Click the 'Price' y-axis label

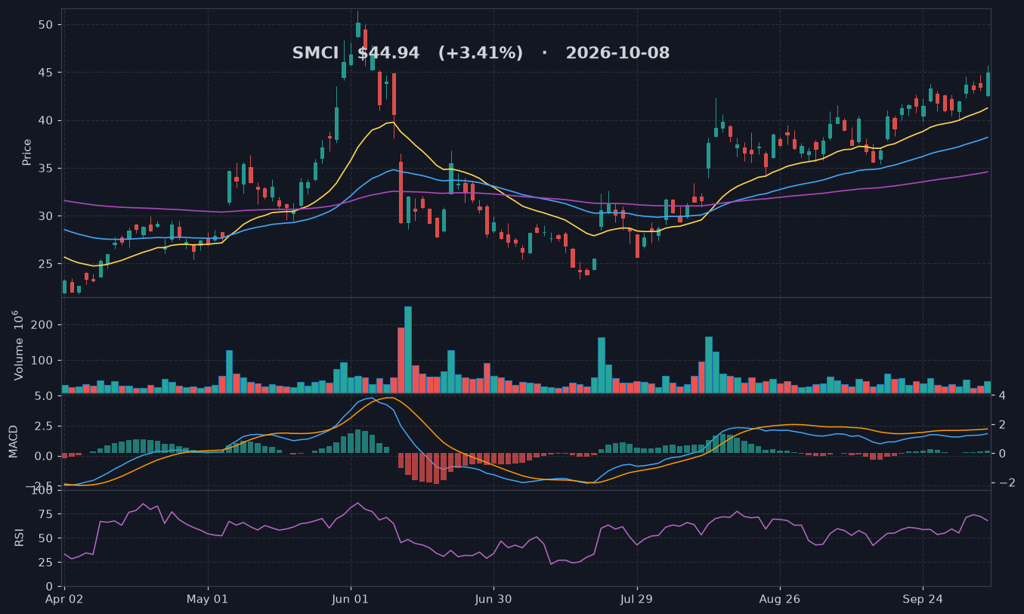click(x=27, y=152)
